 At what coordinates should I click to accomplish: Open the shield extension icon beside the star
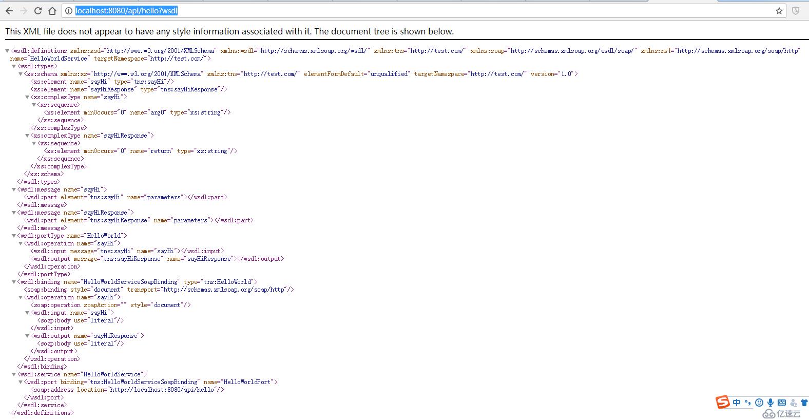[x=796, y=11]
